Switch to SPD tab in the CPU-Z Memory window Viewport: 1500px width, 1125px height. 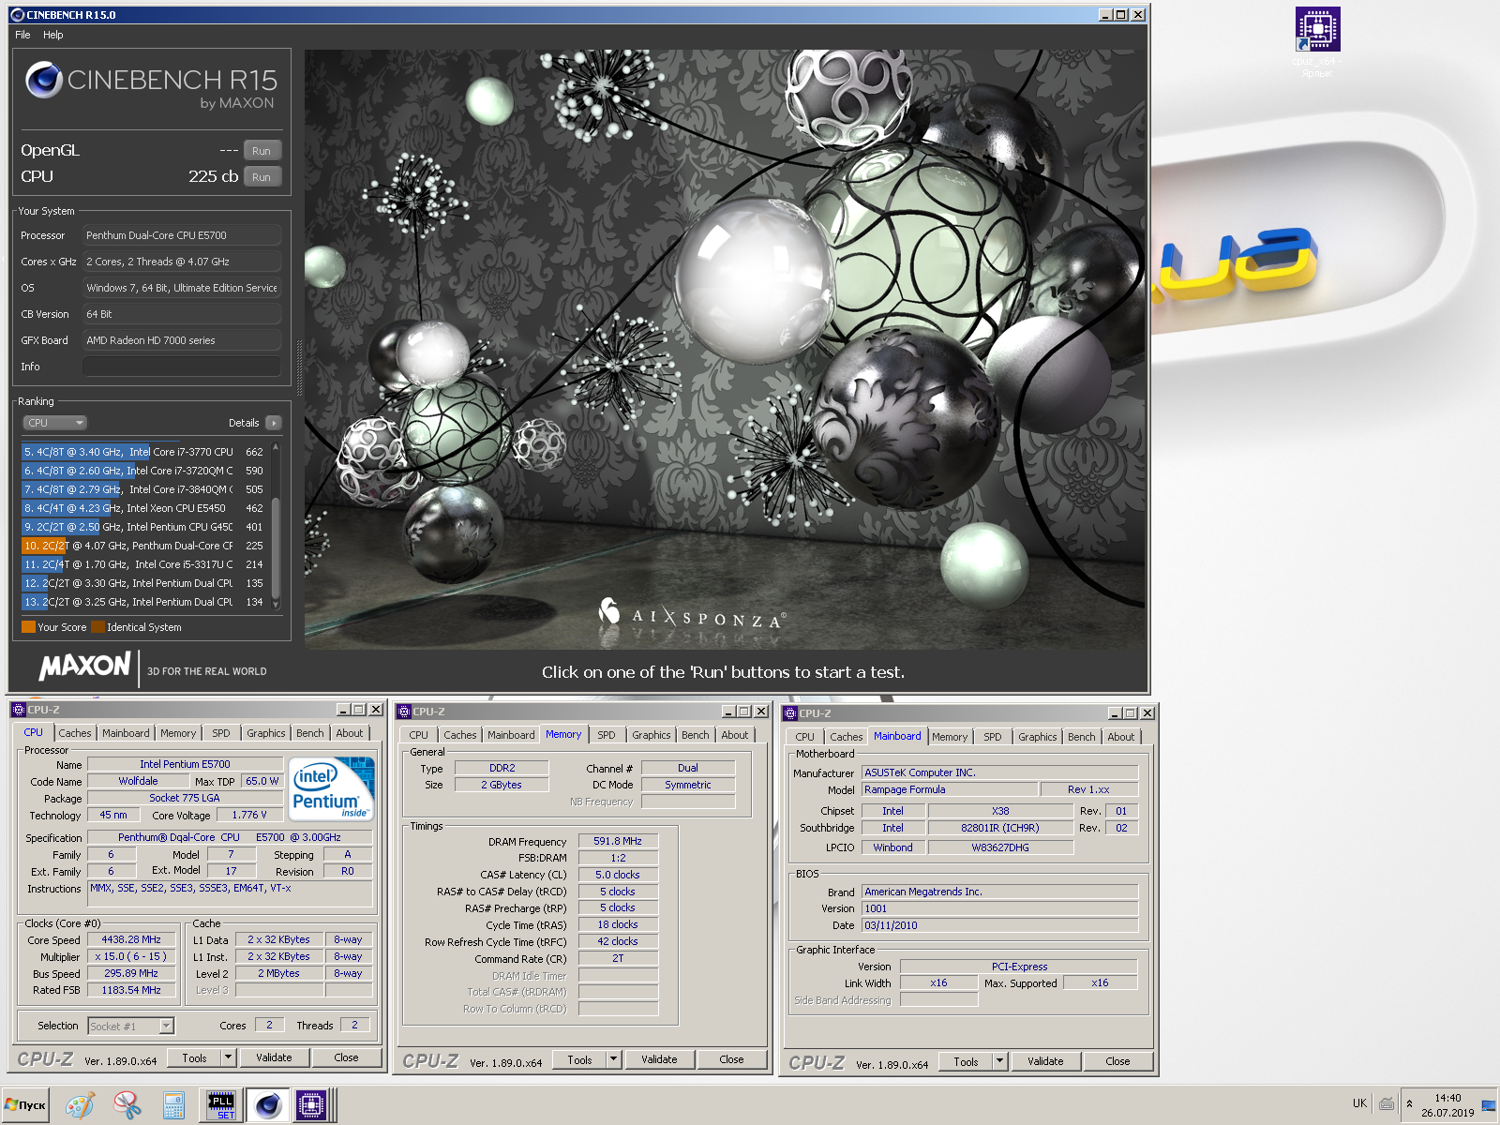607,735
